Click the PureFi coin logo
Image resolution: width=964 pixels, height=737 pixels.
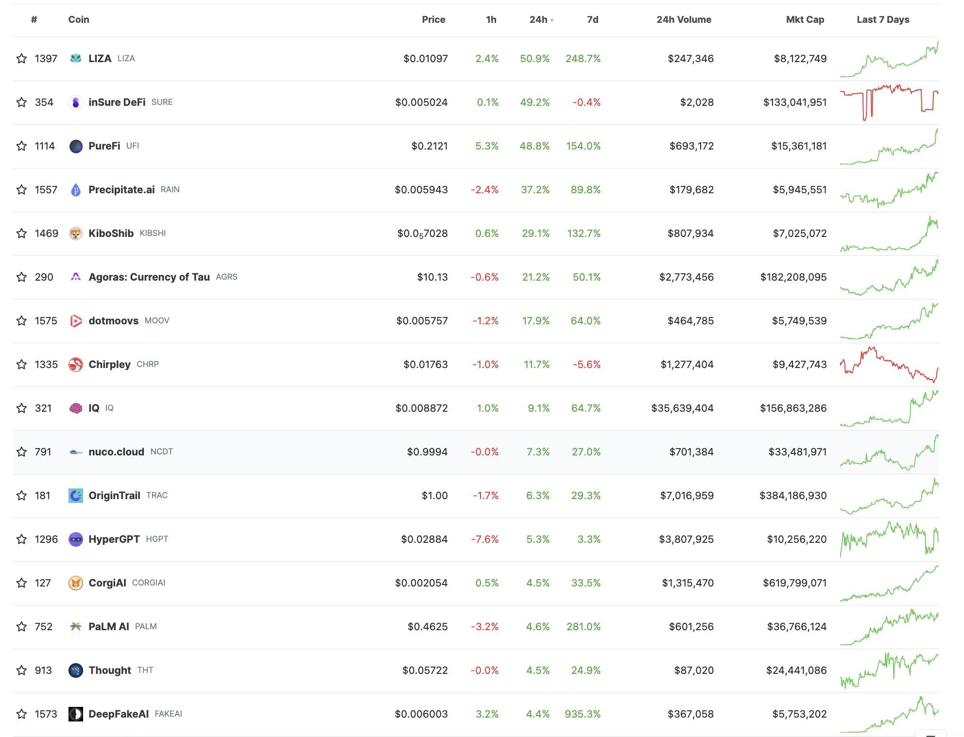pos(76,146)
